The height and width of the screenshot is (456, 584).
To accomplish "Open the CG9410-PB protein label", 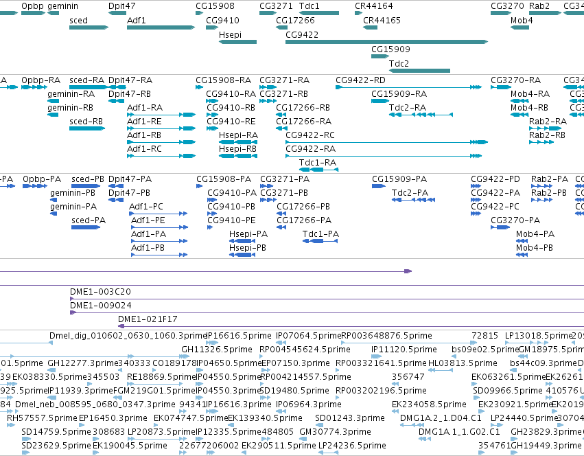I will pyautogui.click(x=231, y=207).
